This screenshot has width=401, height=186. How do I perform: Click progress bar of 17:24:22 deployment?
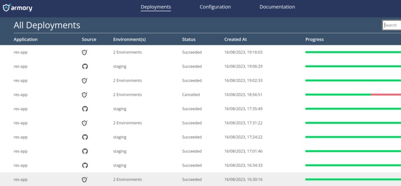[353, 137]
